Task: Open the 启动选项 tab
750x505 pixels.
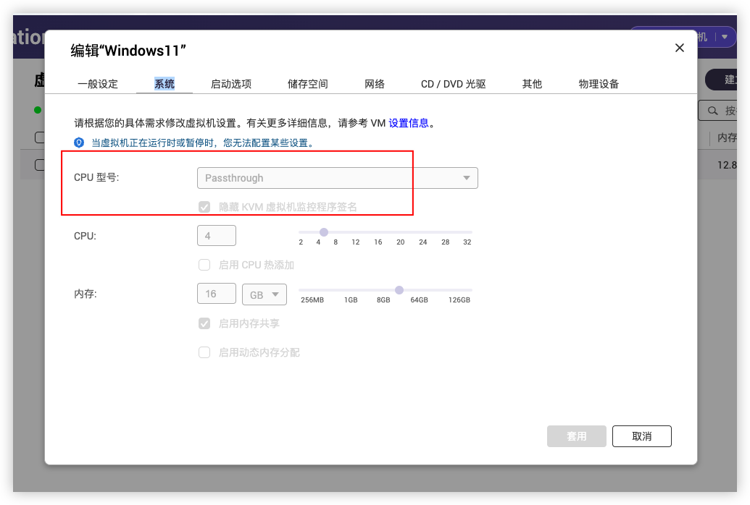Action: [x=231, y=84]
